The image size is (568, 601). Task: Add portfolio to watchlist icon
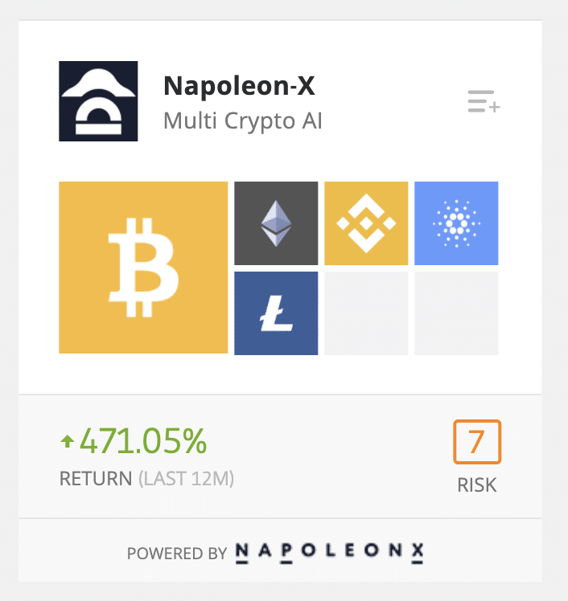pyautogui.click(x=484, y=101)
